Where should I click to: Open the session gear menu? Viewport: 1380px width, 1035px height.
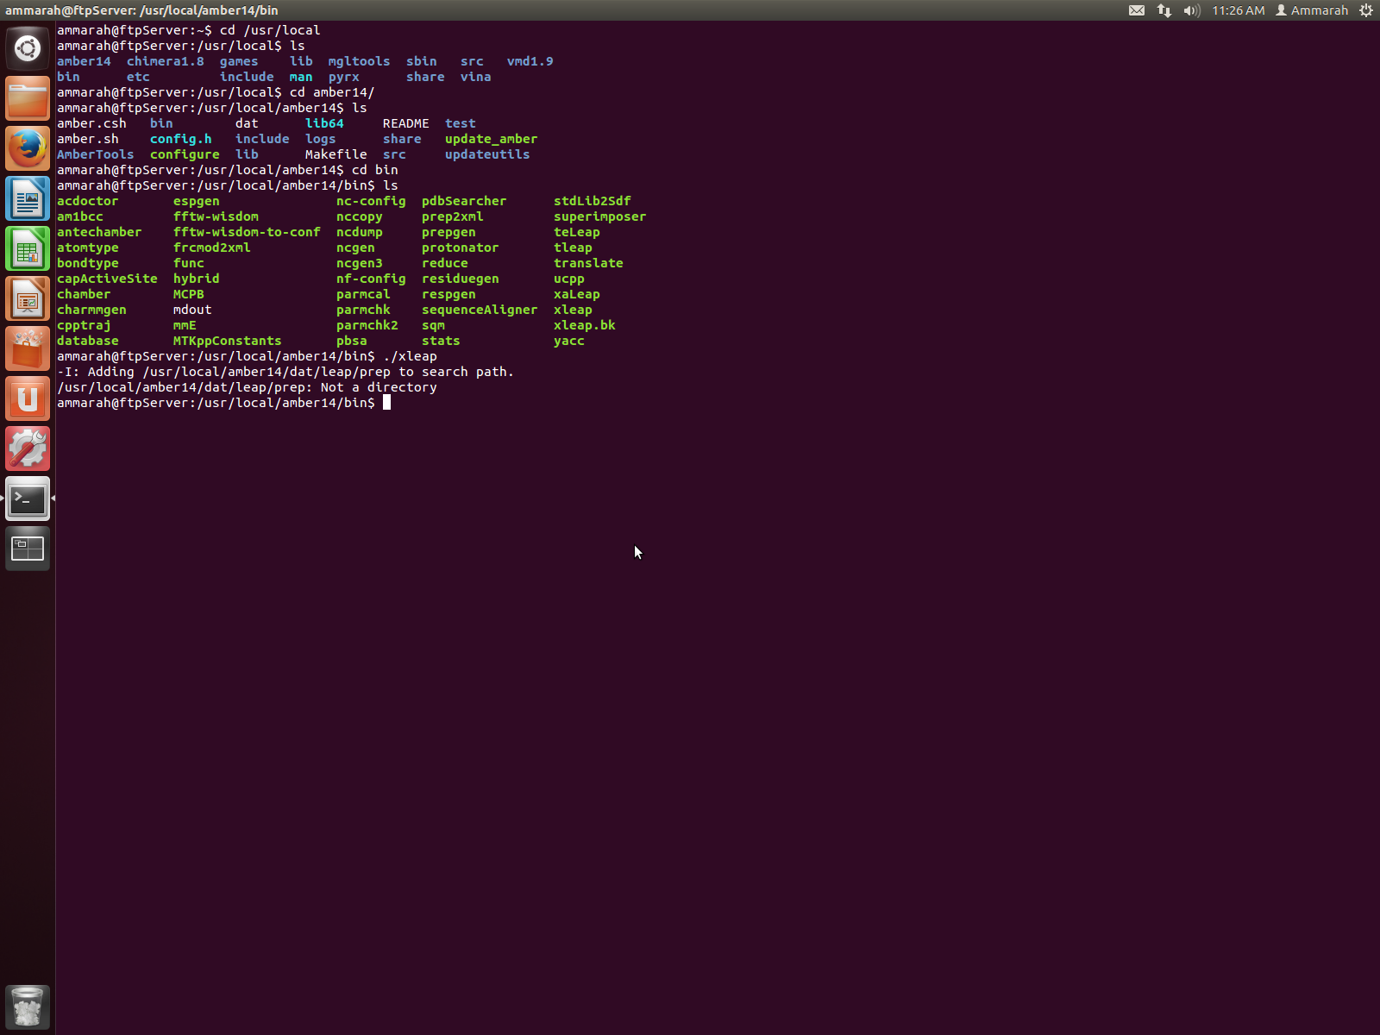[1366, 10]
